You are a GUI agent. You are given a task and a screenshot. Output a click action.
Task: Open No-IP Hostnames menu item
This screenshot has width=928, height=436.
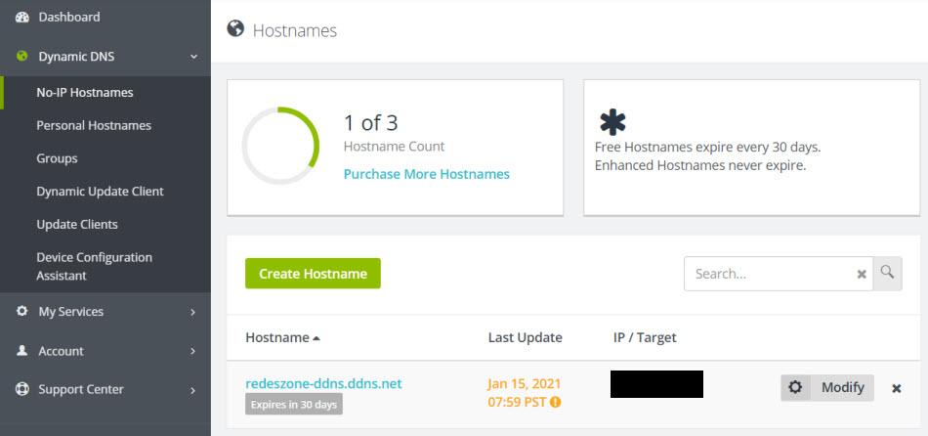coord(85,93)
